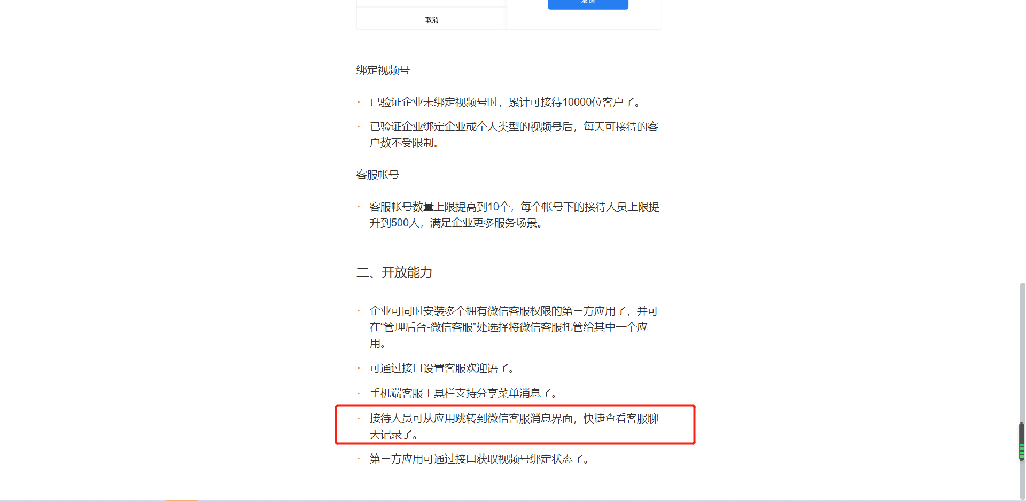Select the 客服帐号 heading
The width and height of the screenshot is (1026, 501).
pos(377,175)
